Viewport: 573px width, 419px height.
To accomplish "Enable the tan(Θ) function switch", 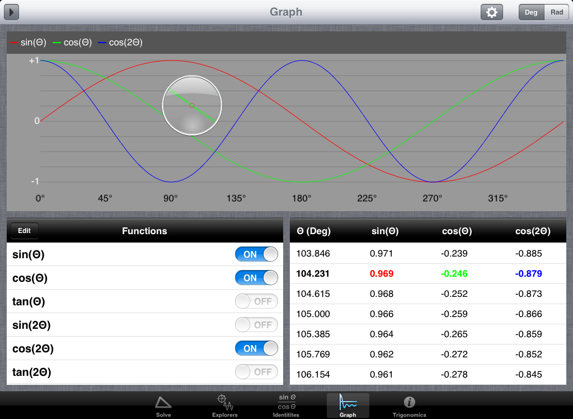I will click(x=256, y=301).
